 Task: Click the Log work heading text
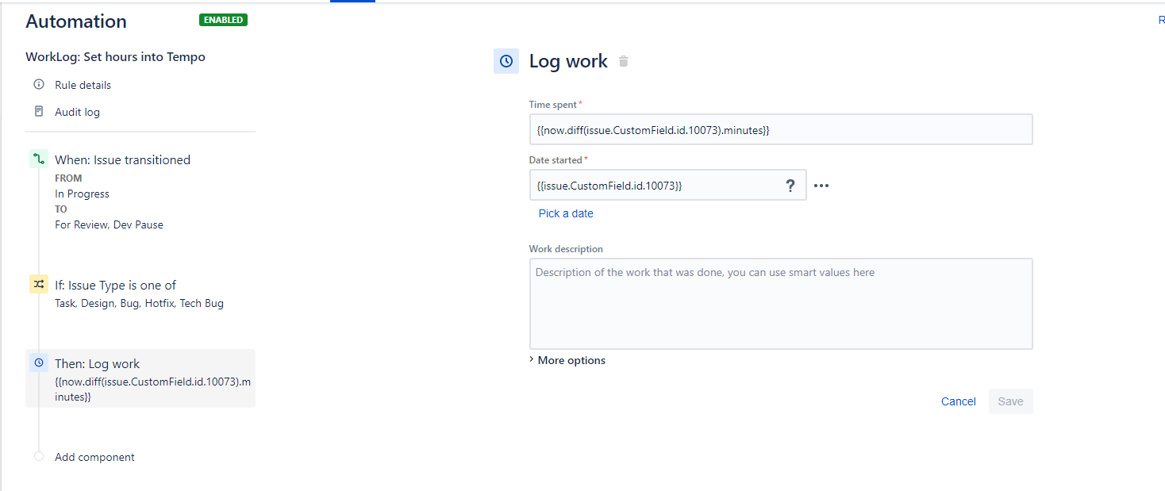click(568, 61)
